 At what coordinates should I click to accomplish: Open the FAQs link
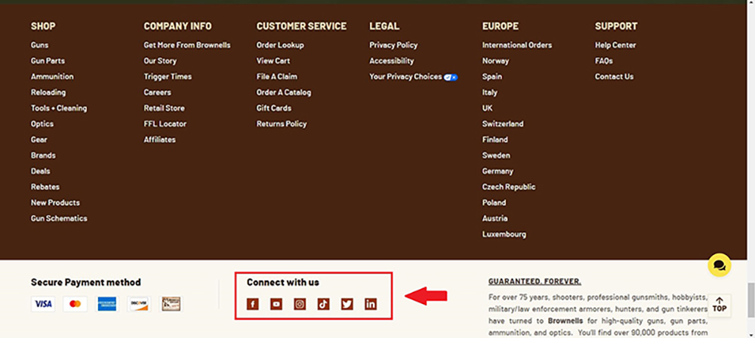pyautogui.click(x=604, y=61)
